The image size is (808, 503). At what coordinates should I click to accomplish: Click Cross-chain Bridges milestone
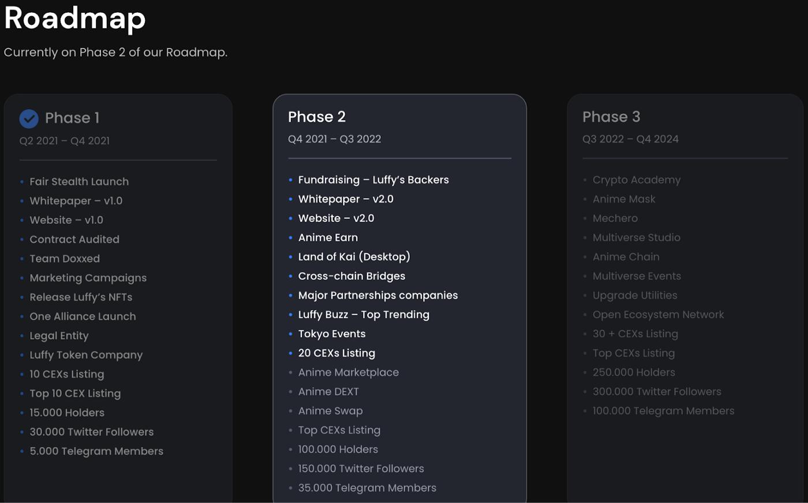(x=351, y=276)
